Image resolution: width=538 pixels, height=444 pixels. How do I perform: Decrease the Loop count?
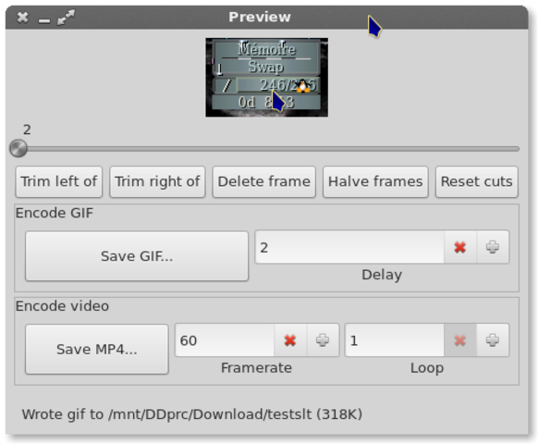[459, 340]
